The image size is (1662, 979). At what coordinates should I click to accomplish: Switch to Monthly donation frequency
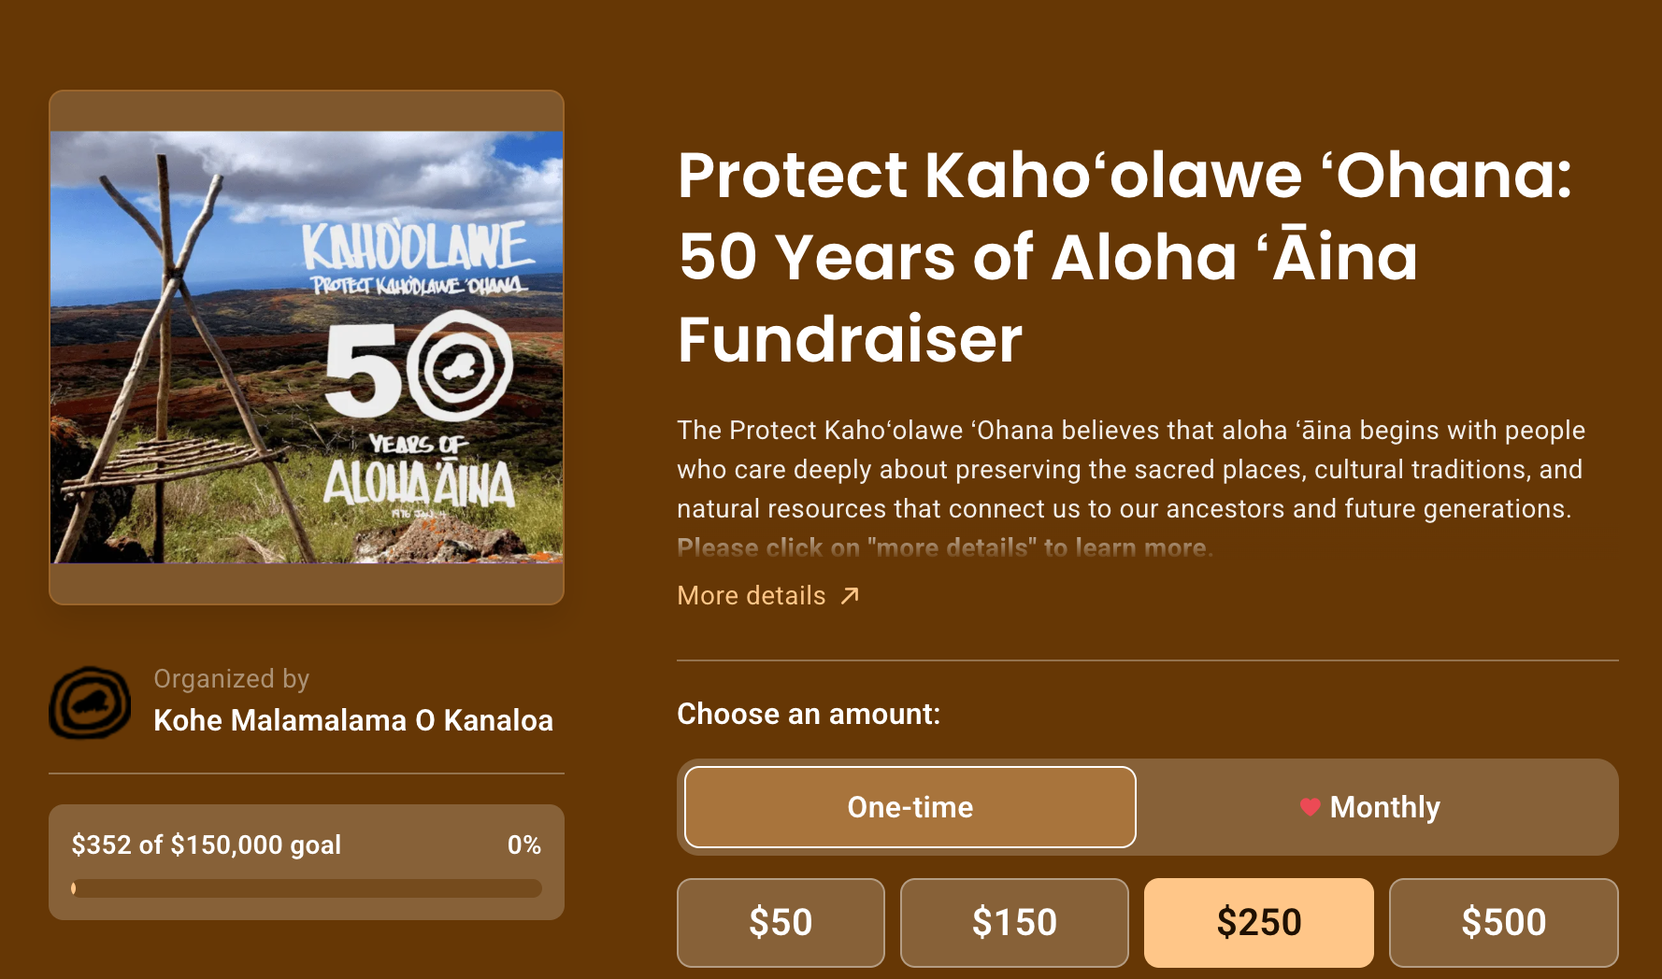pyautogui.click(x=1377, y=807)
